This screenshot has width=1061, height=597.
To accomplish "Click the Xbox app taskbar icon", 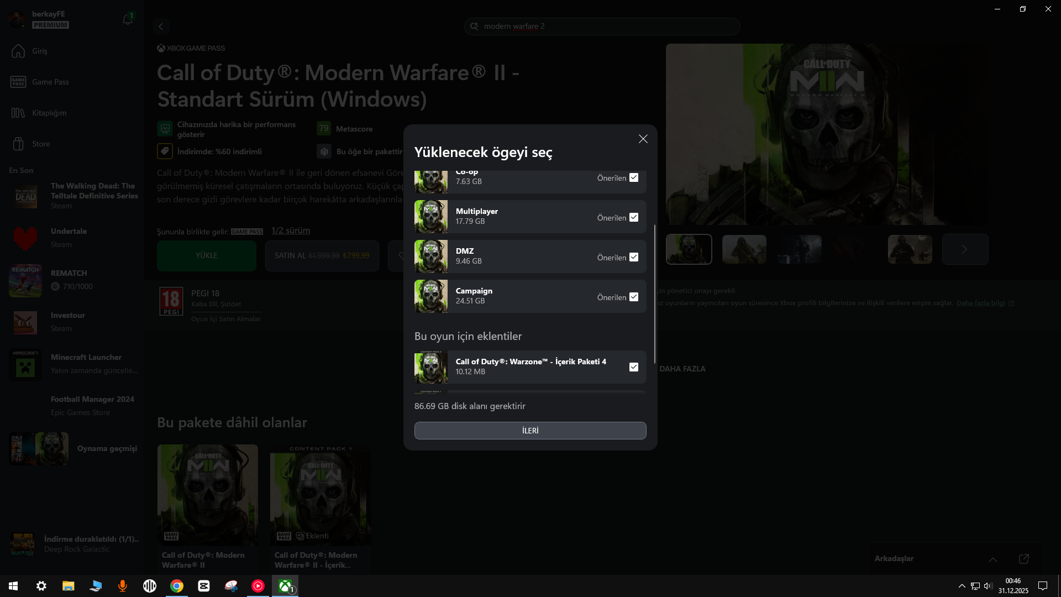I will pyautogui.click(x=285, y=586).
